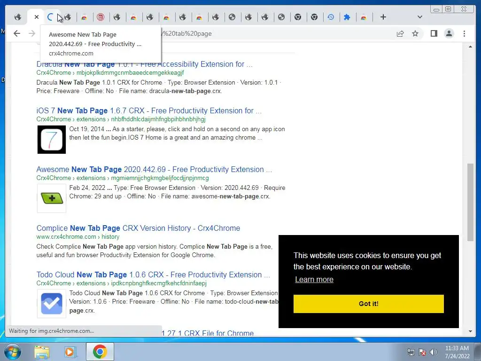Click the Awesome result's green breadcrumb path
Screen dimensions: 481x361
[x=123, y=178]
